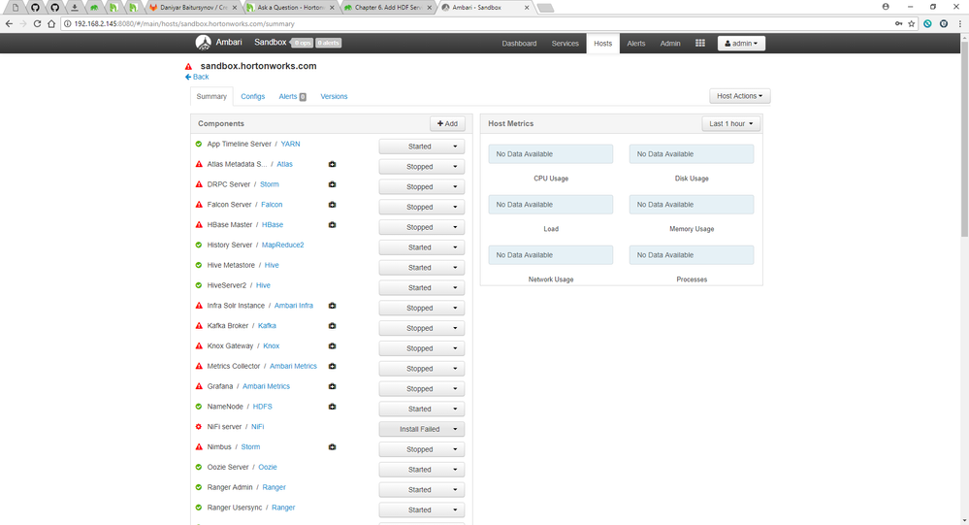
Task: Click maintenance icon beside Metrics Collector
Action: pyautogui.click(x=332, y=366)
